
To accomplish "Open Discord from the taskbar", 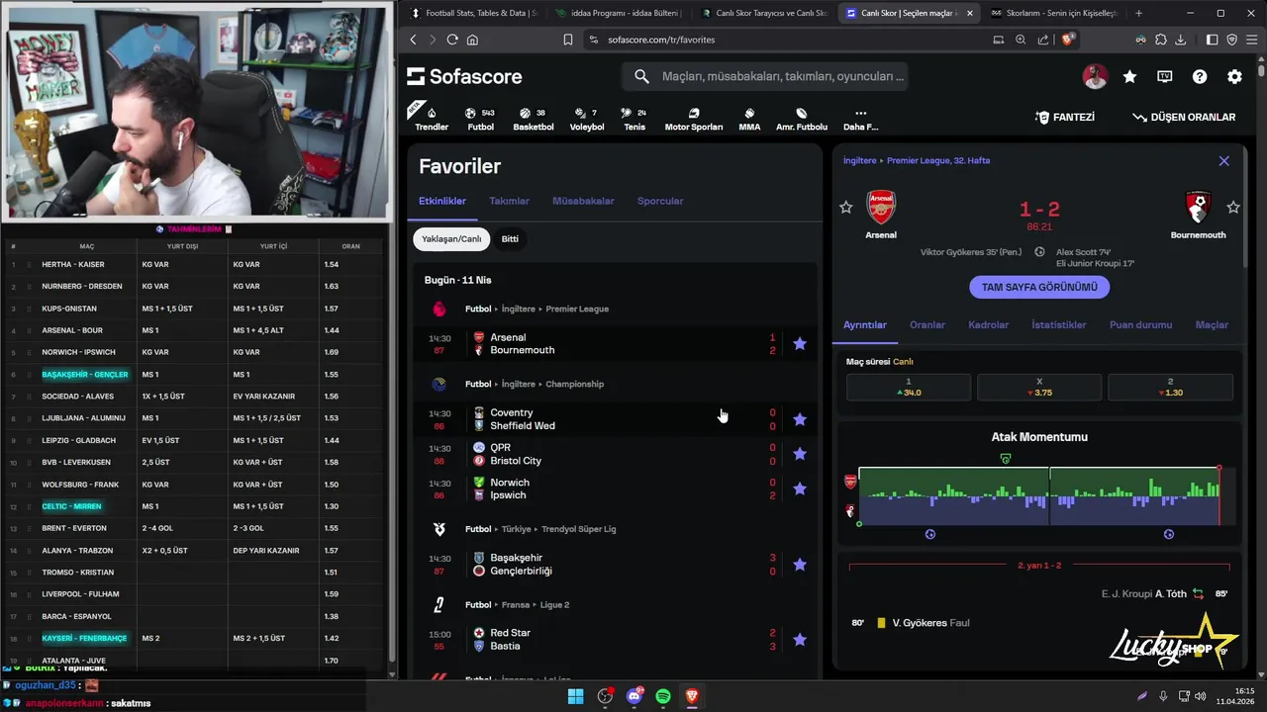I will pyautogui.click(x=634, y=696).
